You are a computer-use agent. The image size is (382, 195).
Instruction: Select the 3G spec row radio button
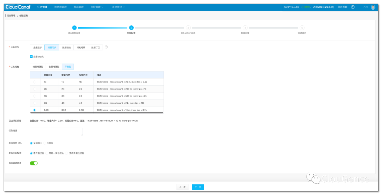pyautogui.click(x=35, y=96)
